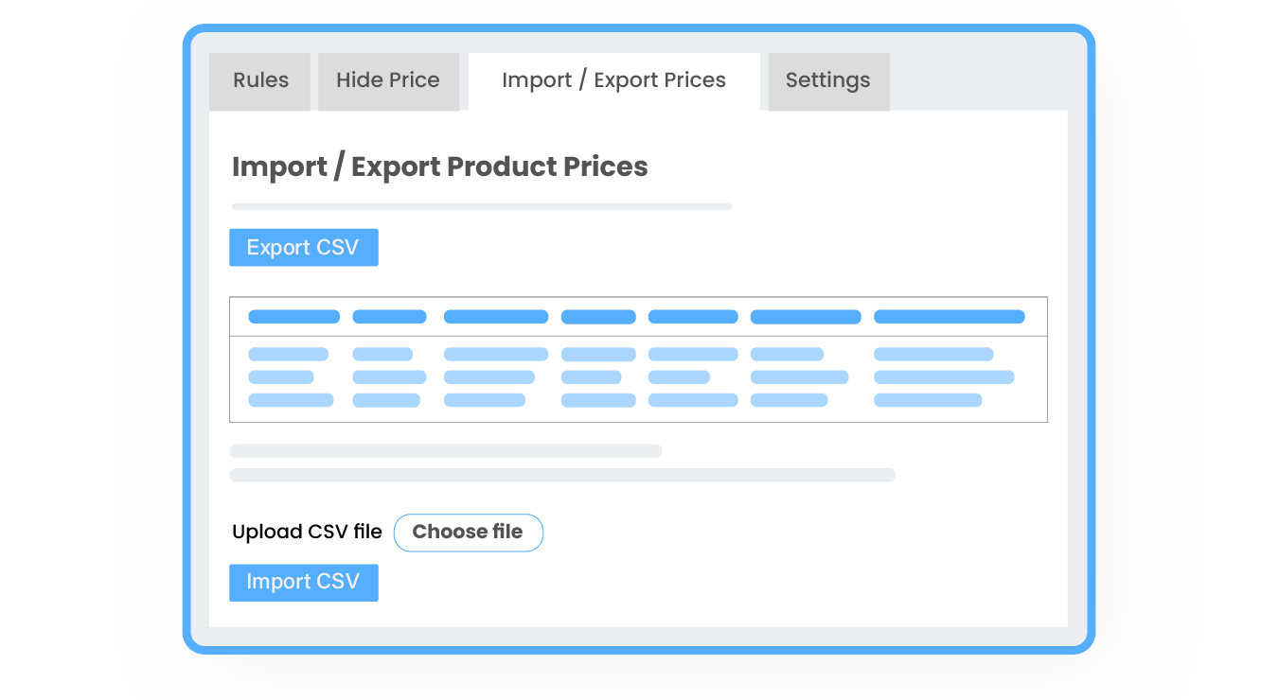
Task: Open the Hide Price tab
Action: click(388, 81)
